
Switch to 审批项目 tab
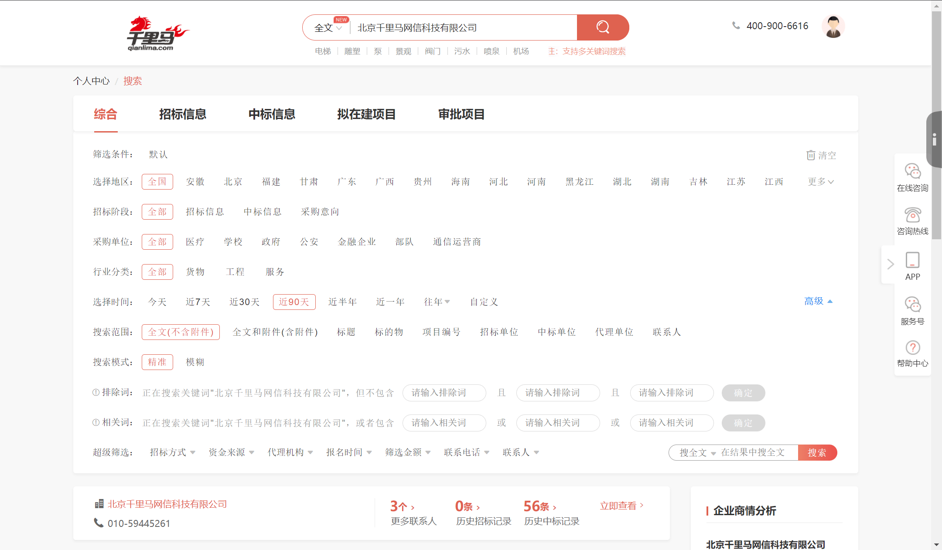[461, 114]
